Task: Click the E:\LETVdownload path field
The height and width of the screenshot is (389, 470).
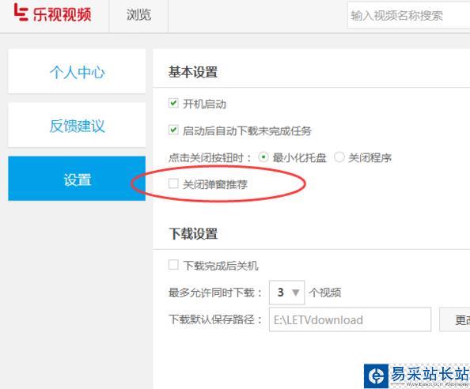Action: (350, 319)
